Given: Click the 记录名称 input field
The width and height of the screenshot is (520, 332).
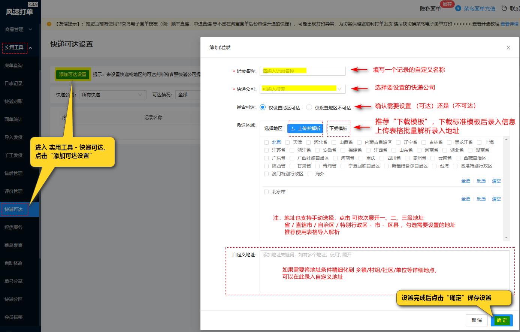Looking at the screenshot, I should point(302,71).
